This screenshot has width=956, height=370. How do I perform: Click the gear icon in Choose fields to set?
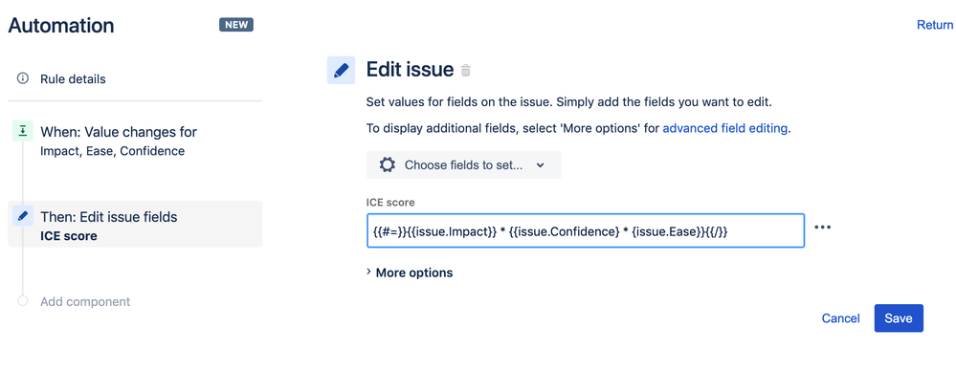[388, 165]
